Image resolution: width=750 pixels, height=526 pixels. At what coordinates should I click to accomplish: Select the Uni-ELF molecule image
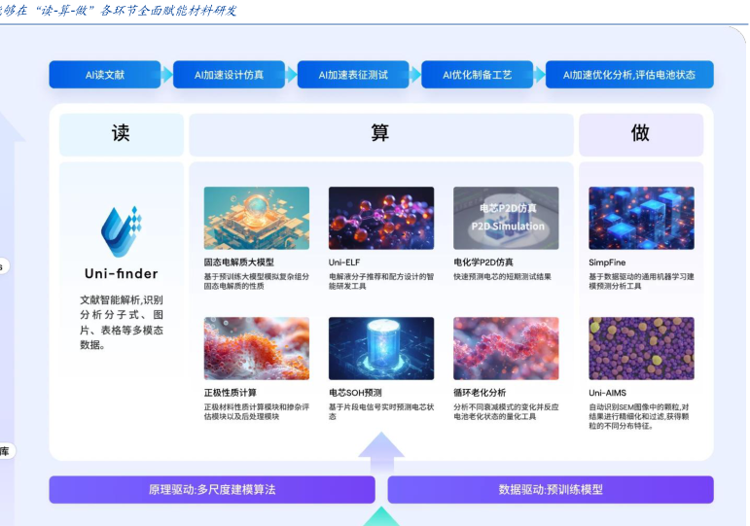click(380, 218)
